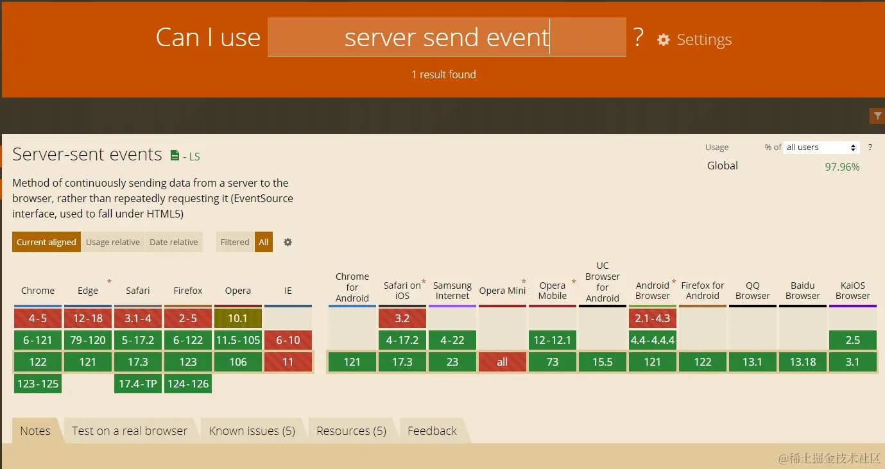Click the Chrome browser column header

[38, 291]
